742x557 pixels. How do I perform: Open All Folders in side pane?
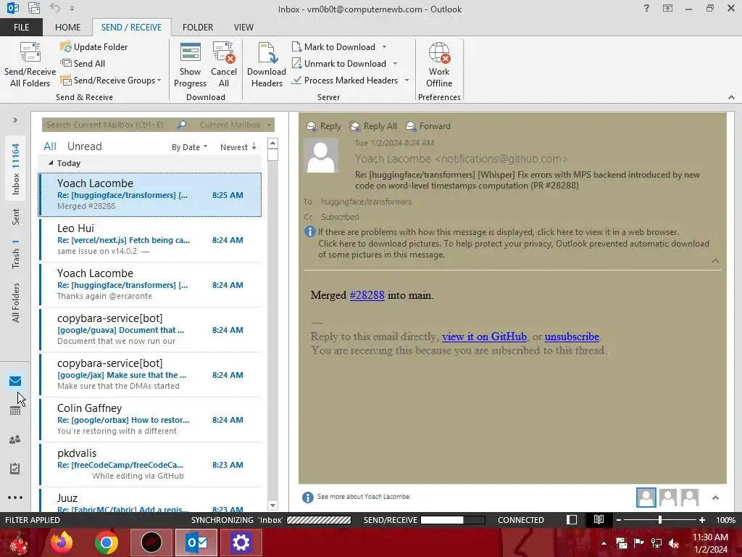(16, 302)
